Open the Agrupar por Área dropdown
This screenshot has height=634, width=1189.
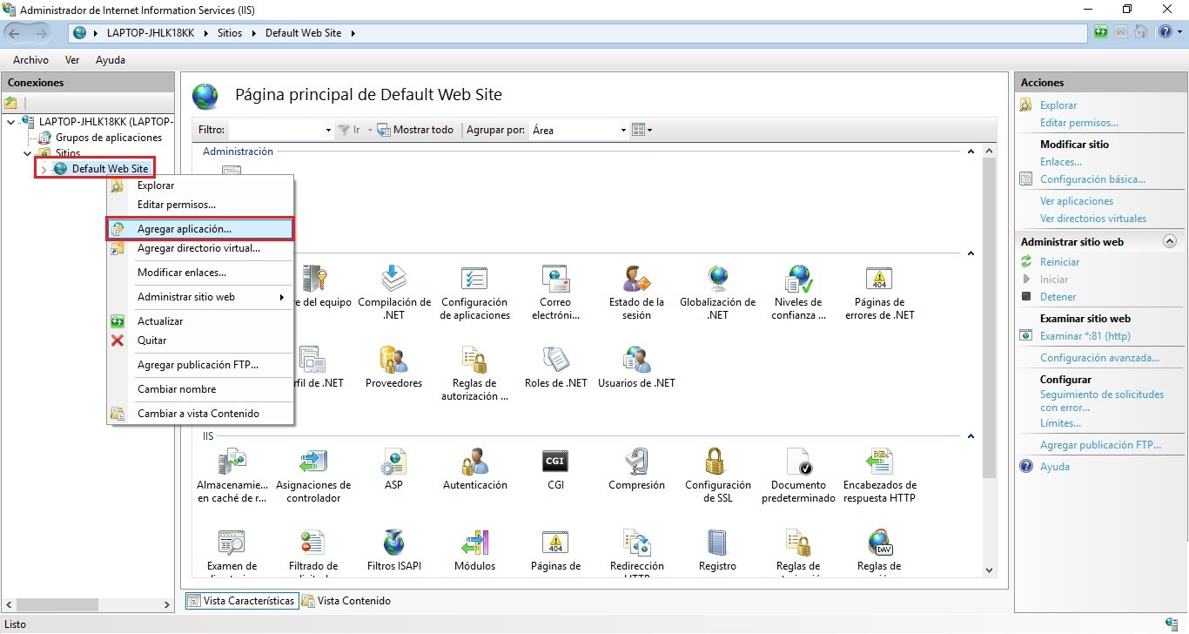[x=579, y=130]
